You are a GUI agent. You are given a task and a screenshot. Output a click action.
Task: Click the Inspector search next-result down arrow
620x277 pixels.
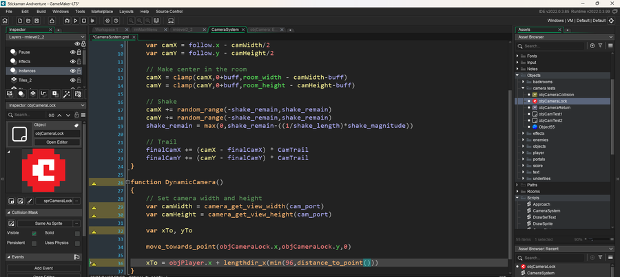[x=68, y=115]
